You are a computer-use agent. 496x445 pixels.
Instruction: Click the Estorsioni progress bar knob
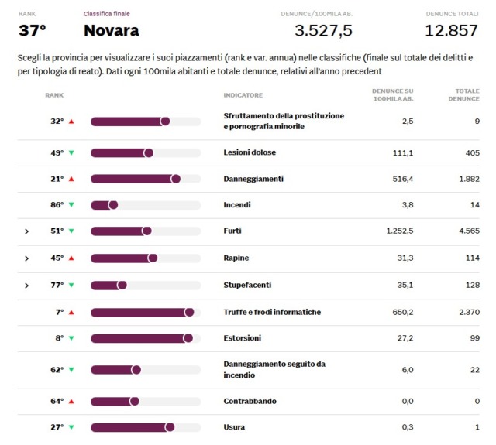pos(188,338)
